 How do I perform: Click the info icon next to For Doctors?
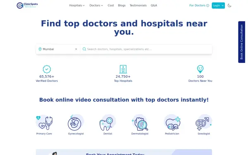coord(207,5)
